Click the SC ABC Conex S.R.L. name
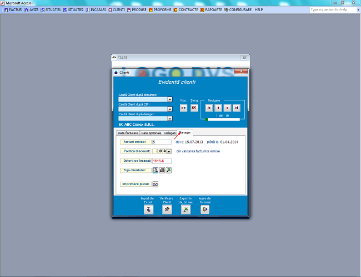Image resolution: width=361 pixels, height=277 pixels. [x=137, y=125]
